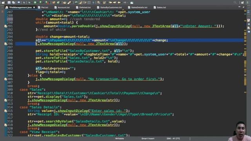Click pet.storeToFile("SalesDetails.txt", hold) line
Viewport: 251px width, 141px height.
click(x=78, y=61)
